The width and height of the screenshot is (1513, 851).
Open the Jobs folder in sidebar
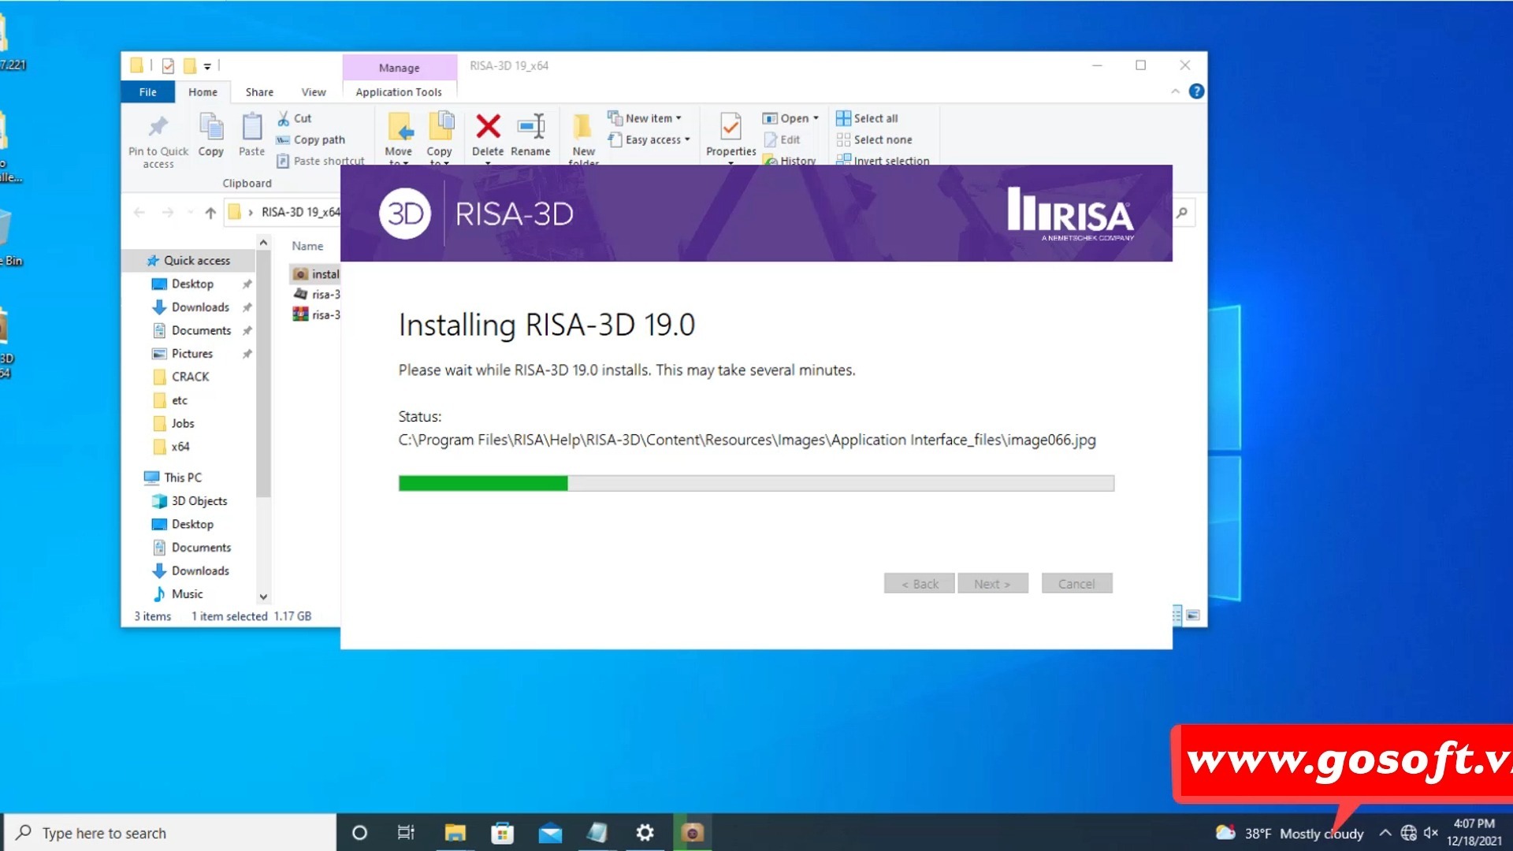point(183,423)
